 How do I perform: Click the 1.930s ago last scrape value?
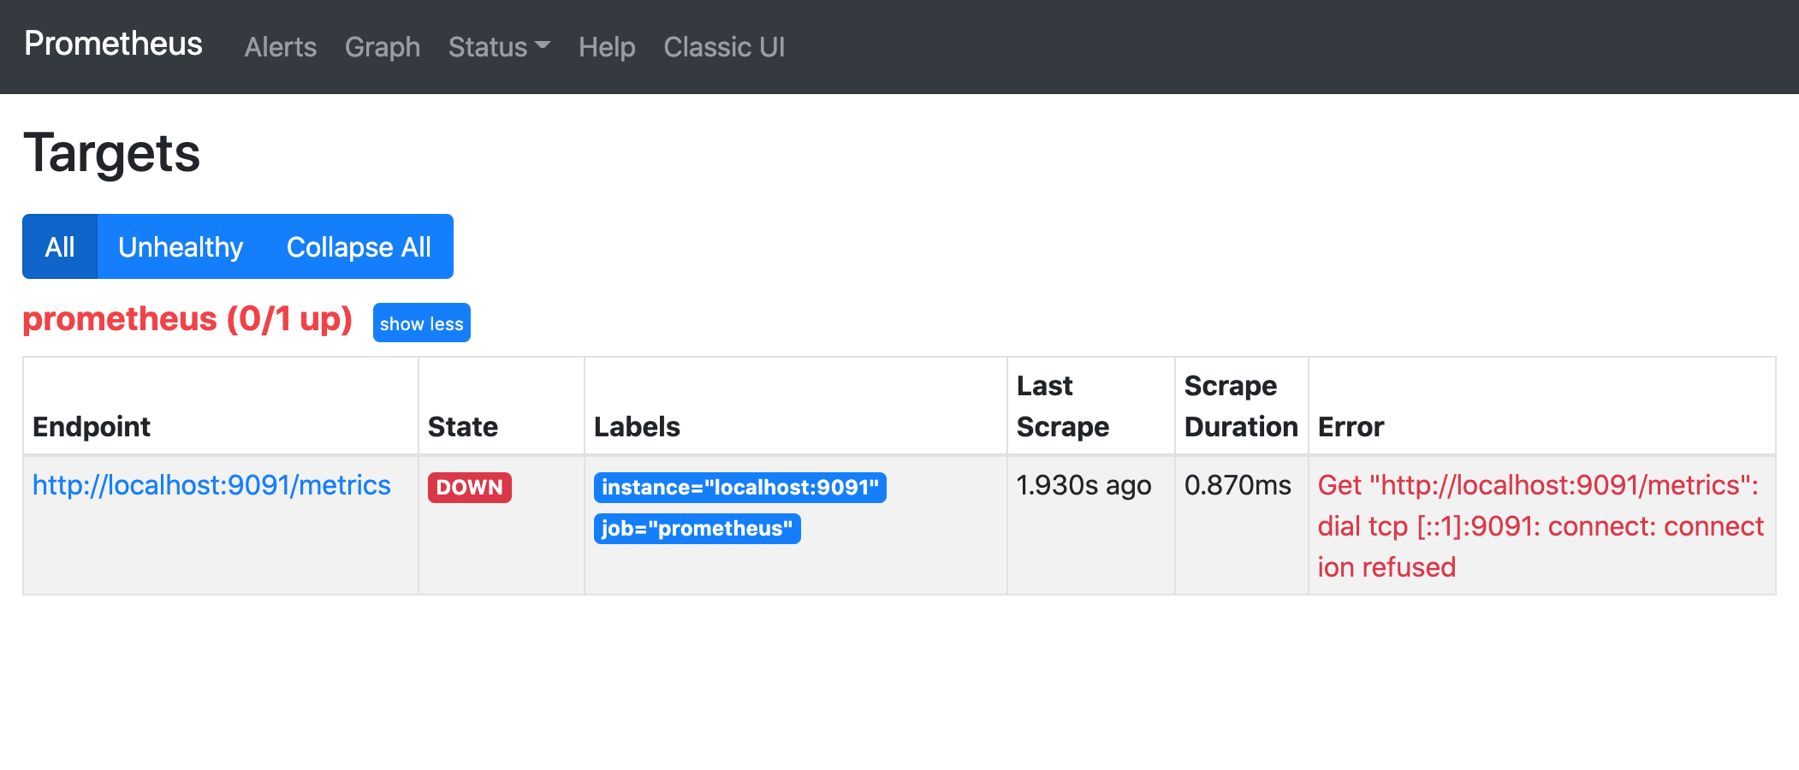(x=1084, y=485)
